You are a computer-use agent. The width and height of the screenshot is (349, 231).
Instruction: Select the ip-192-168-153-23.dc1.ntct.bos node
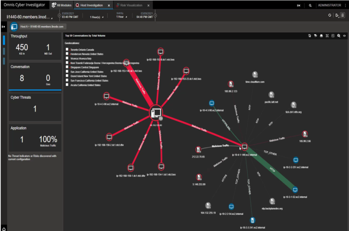tap(186, 71)
